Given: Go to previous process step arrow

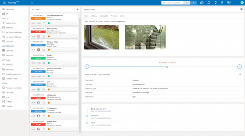Looking at the screenshot, I should point(87,67).
